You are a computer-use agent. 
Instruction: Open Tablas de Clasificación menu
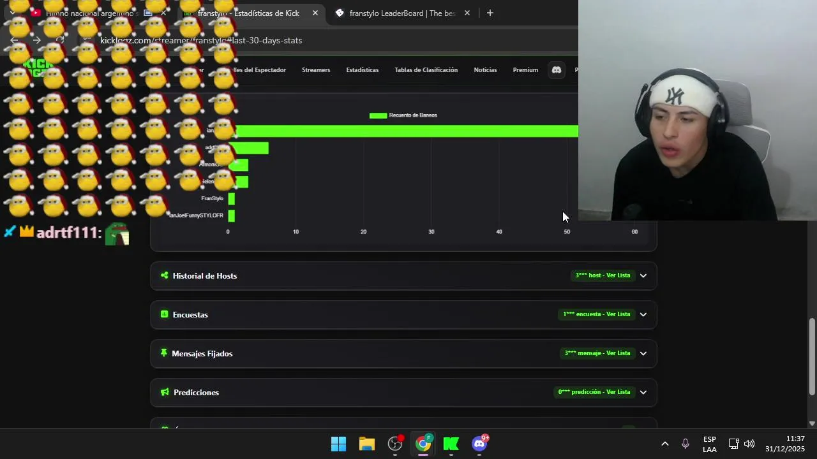(426, 70)
